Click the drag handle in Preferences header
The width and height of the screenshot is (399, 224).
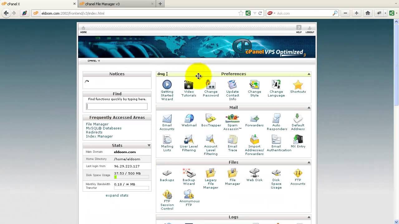pyautogui.click(x=163, y=74)
